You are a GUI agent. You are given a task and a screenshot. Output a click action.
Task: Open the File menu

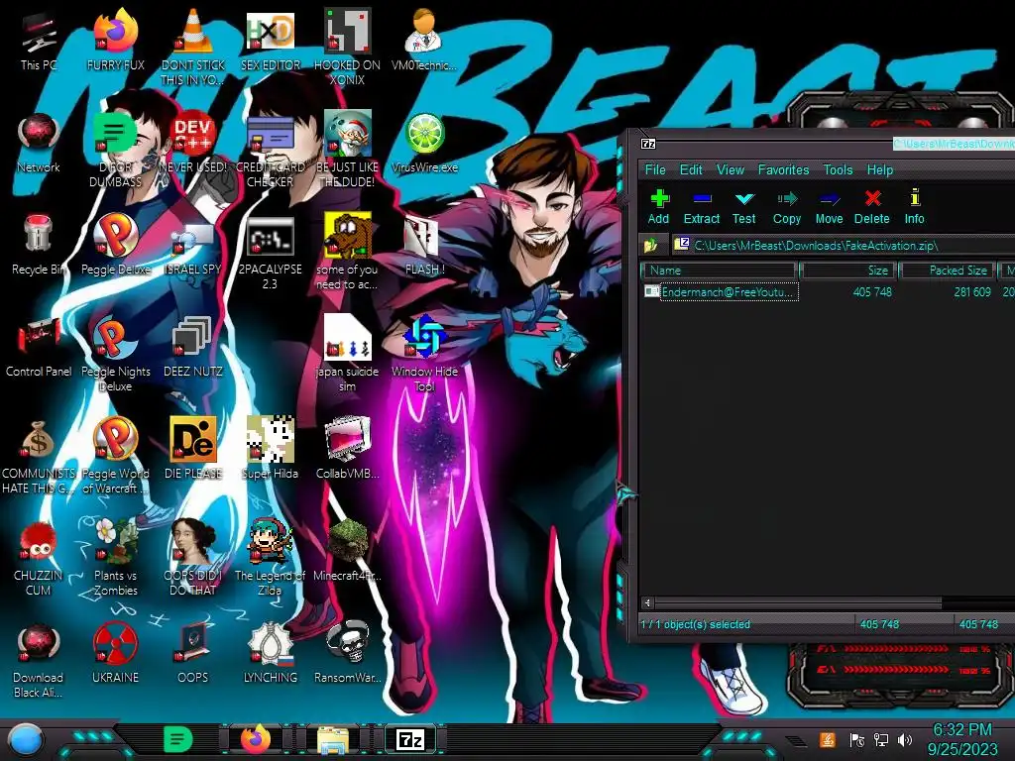655,169
